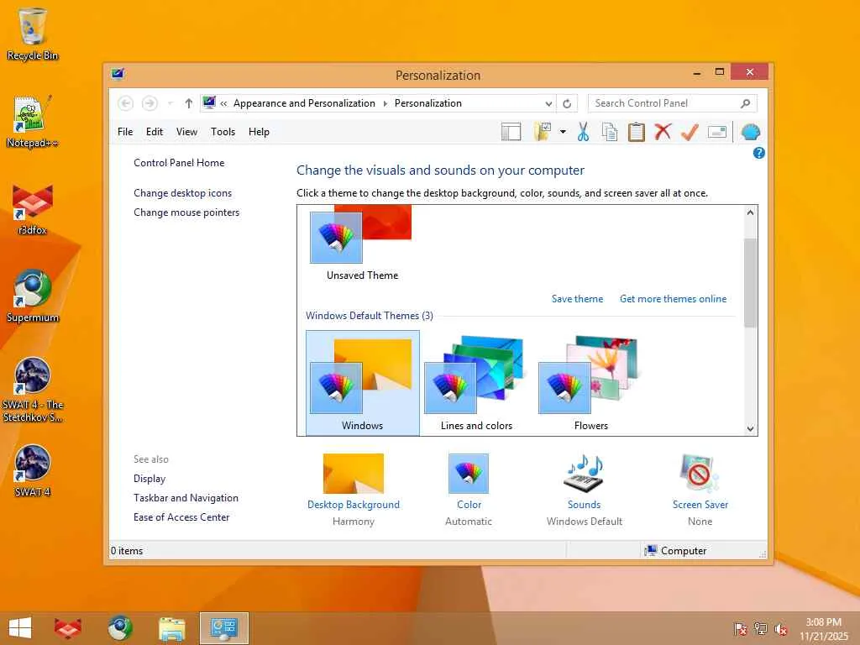Open the File menu
Image resolution: width=860 pixels, height=645 pixels.
[x=125, y=132]
